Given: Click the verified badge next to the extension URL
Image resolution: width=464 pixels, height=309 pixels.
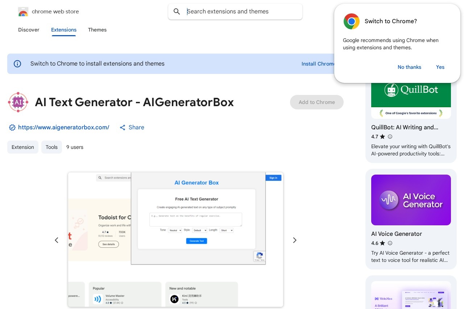Looking at the screenshot, I should click(x=12, y=128).
